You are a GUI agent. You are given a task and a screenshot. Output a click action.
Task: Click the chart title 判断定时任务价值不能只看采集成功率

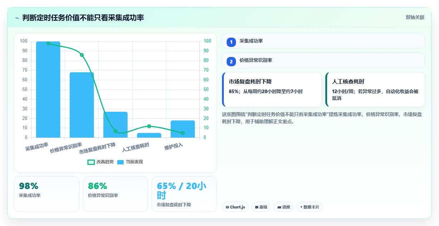point(83,18)
